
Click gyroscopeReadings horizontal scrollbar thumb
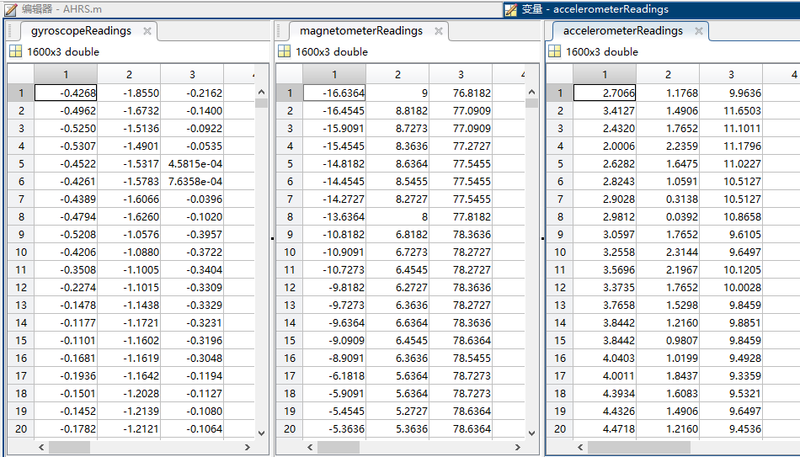[x=69, y=447]
